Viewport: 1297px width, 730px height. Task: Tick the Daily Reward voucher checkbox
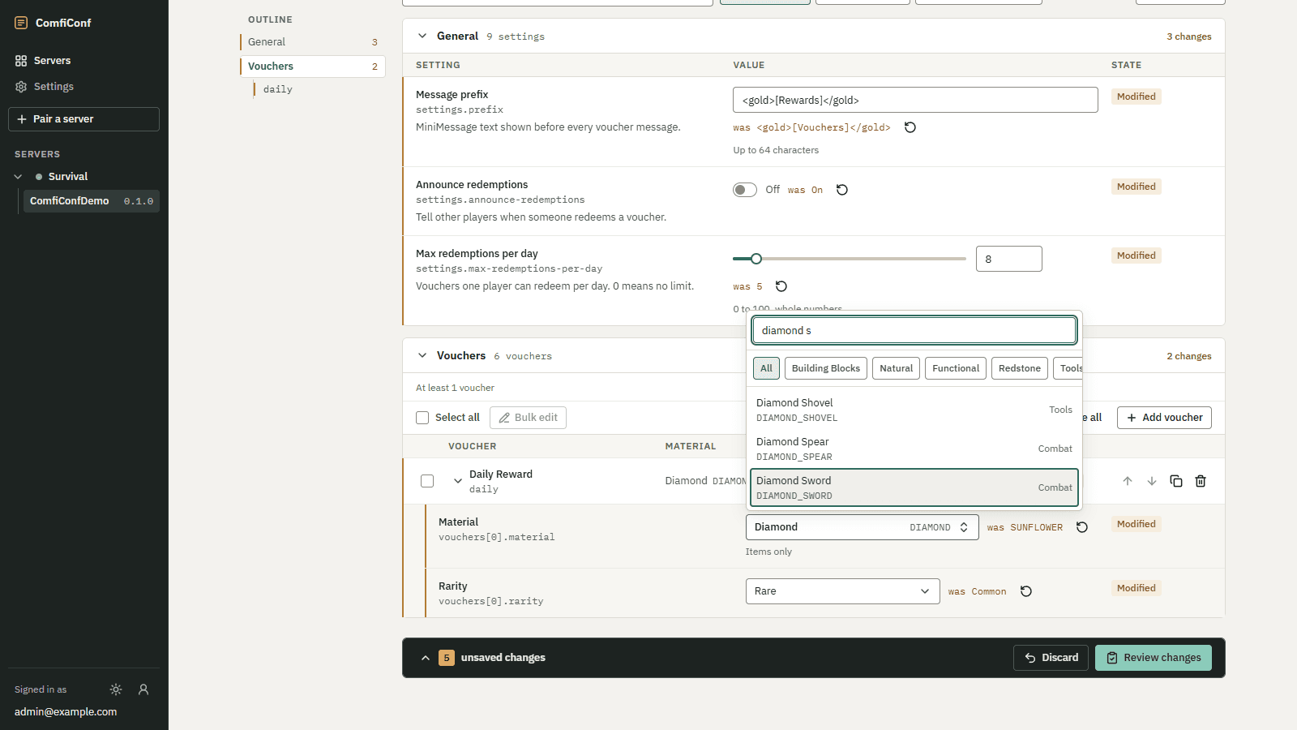[427, 481]
